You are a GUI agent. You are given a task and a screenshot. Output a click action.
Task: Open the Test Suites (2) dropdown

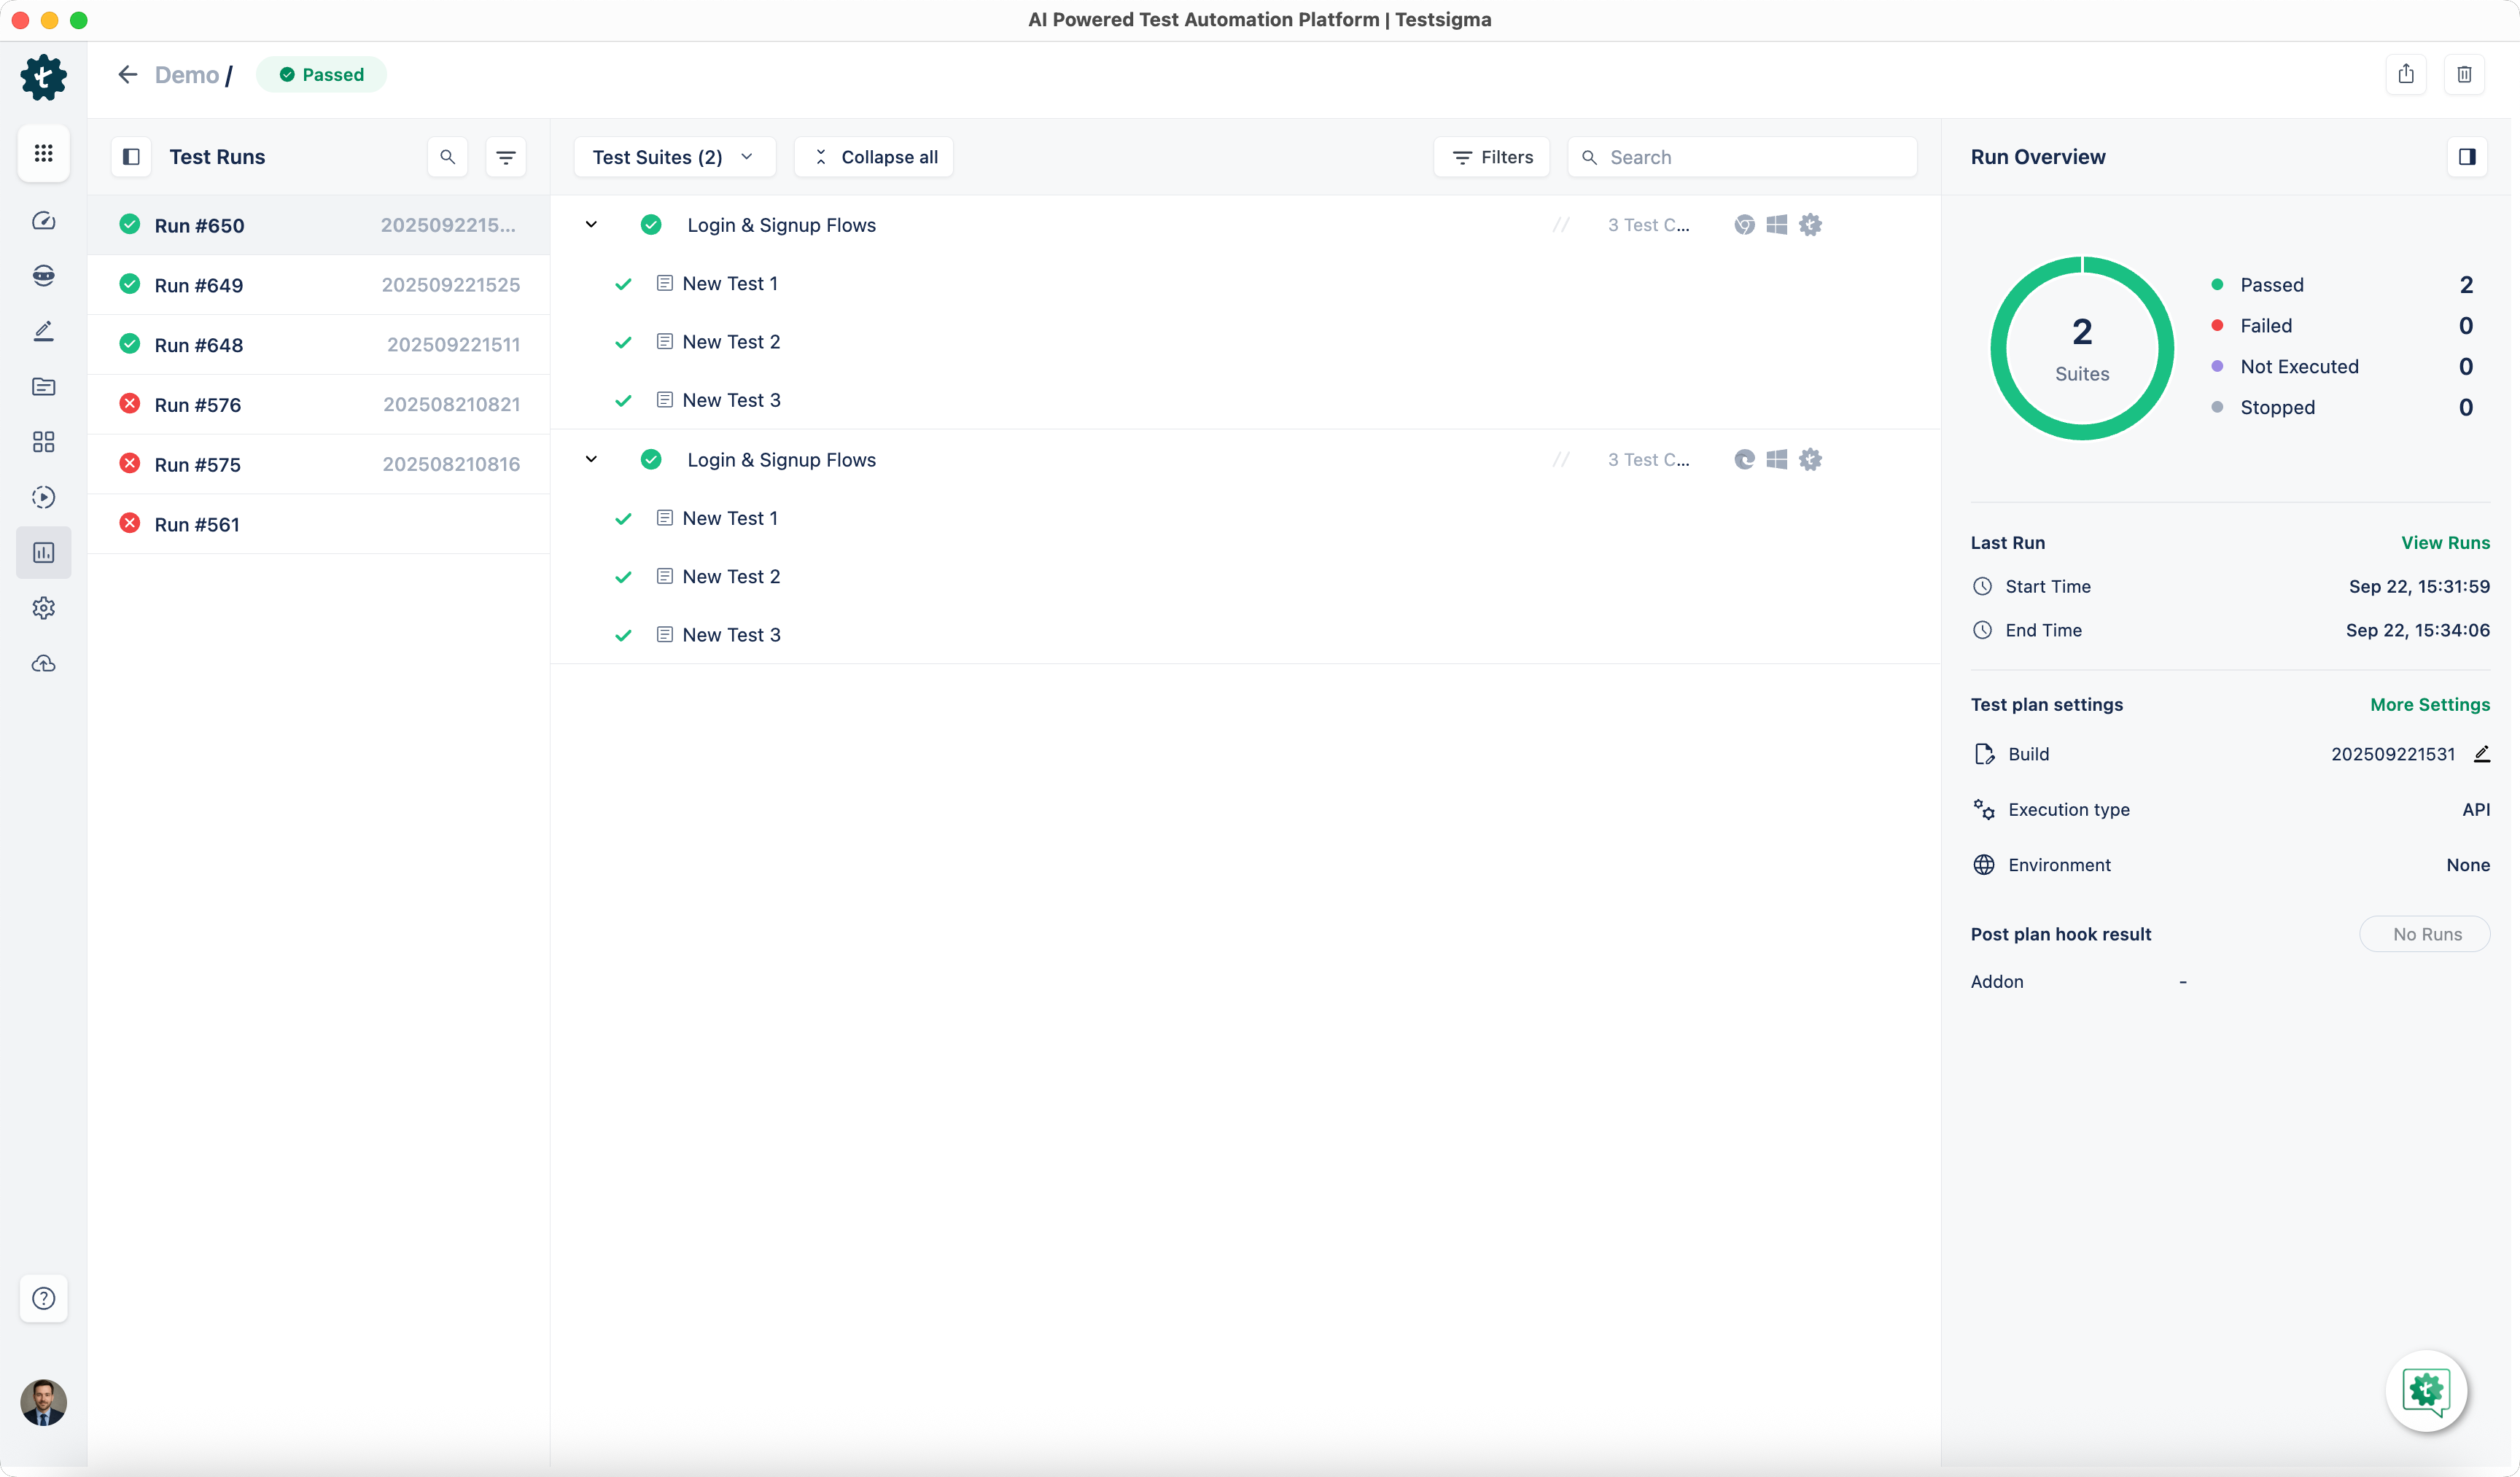[x=673, y=157]
